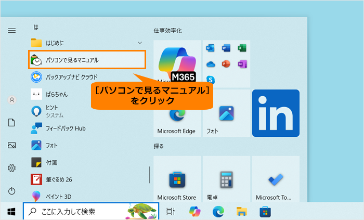Click the app list scrollbar
The width and height of the screenshot is (364, 220).
[x=150, y=175]
